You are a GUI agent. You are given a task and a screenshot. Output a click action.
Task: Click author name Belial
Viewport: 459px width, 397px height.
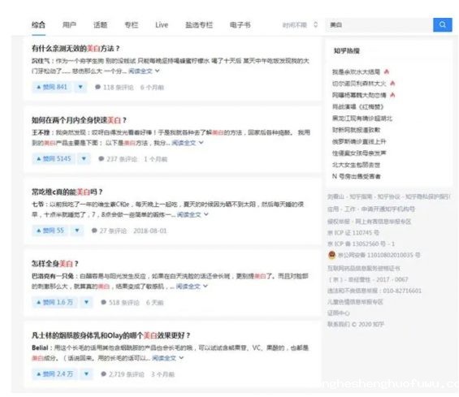[x=40, y=347]
